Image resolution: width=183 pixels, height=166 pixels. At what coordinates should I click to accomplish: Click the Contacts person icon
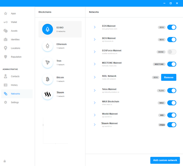tap(5, 76)
